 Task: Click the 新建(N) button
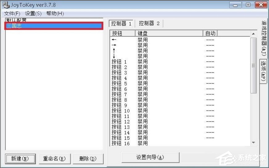click(20, 158)
